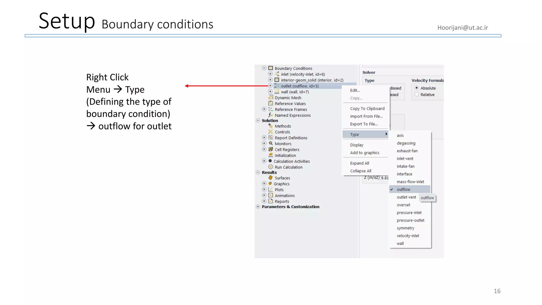Screen dimensions: 542x305
Task: Select the Relative velocity formulation radio
Action: 417,95
